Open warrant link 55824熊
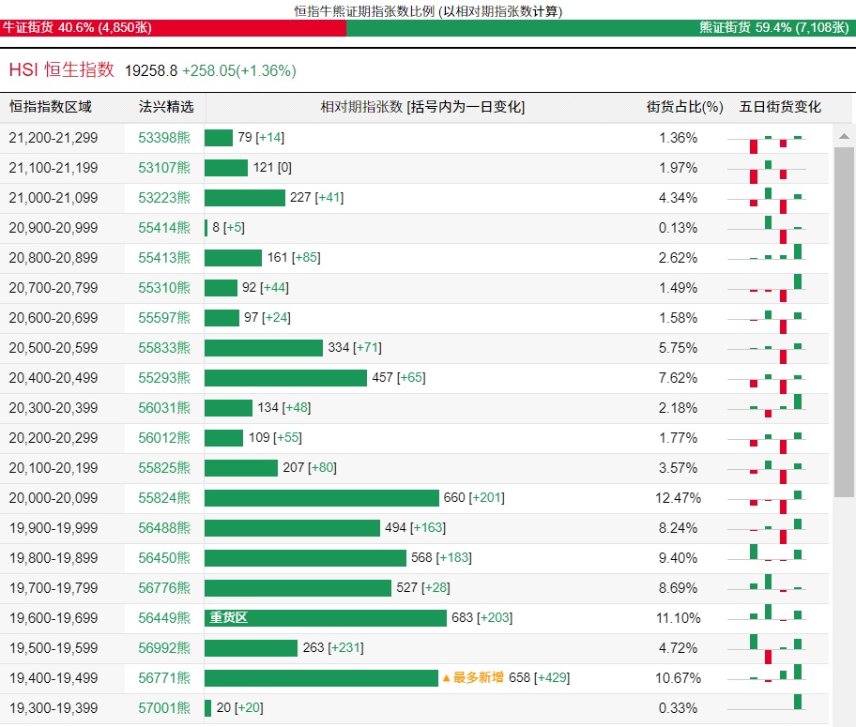Viewport: 856px width, 727px height. pos(164,498)
